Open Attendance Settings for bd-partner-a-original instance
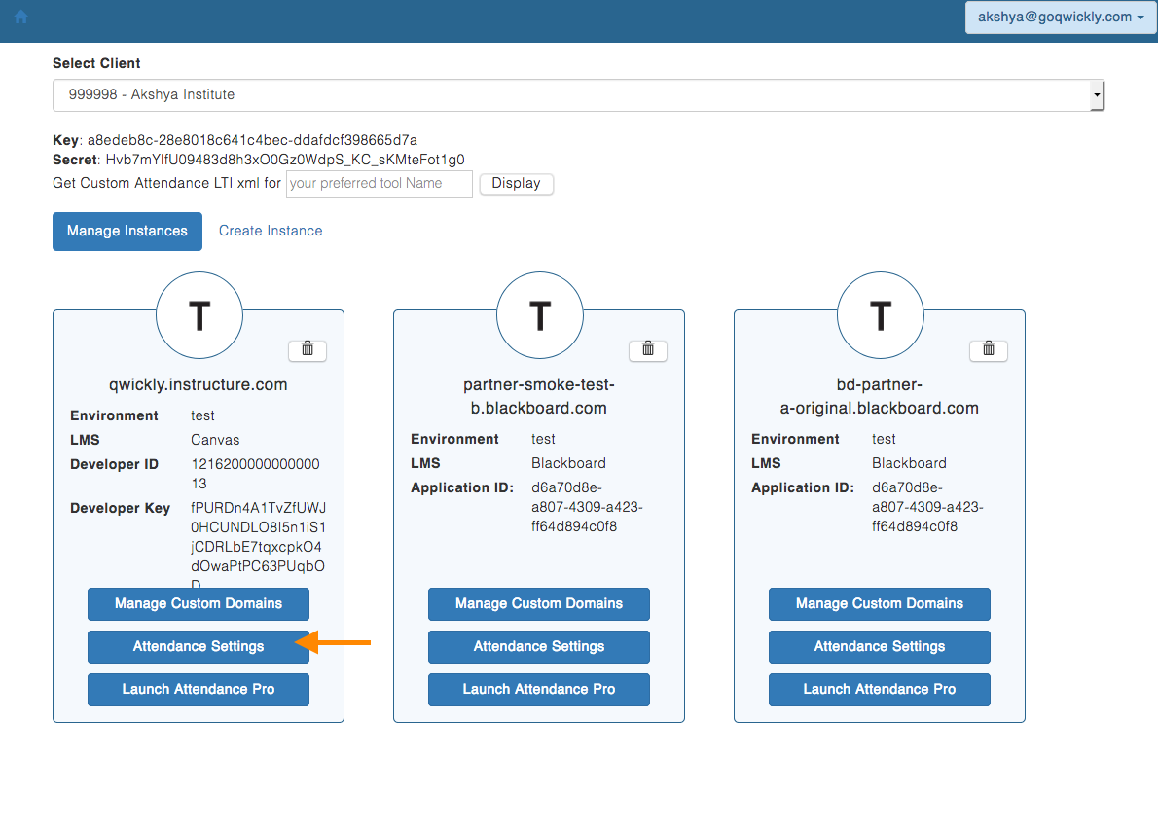The image size is (1158, 830). (x=880, y=647)
